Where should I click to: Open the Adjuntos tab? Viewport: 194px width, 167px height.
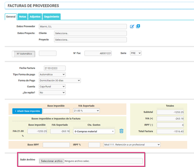[35, 17]
